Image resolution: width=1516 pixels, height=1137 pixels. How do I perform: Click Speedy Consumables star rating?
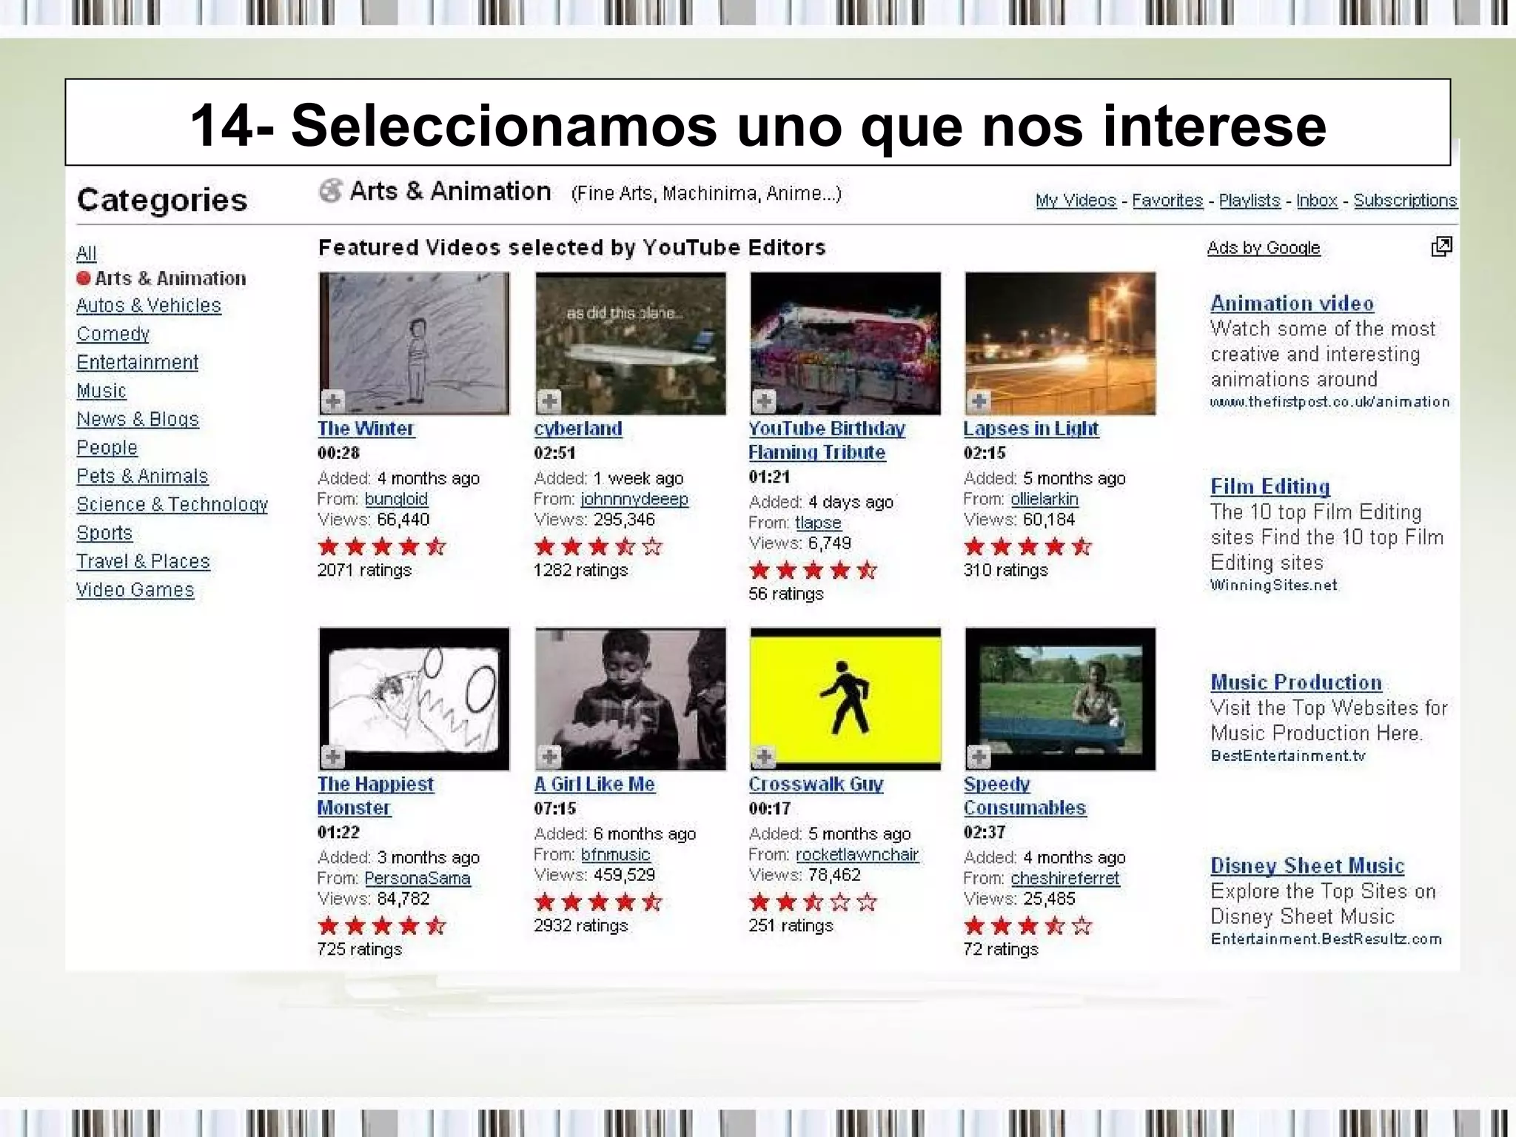click(1027, 926)
